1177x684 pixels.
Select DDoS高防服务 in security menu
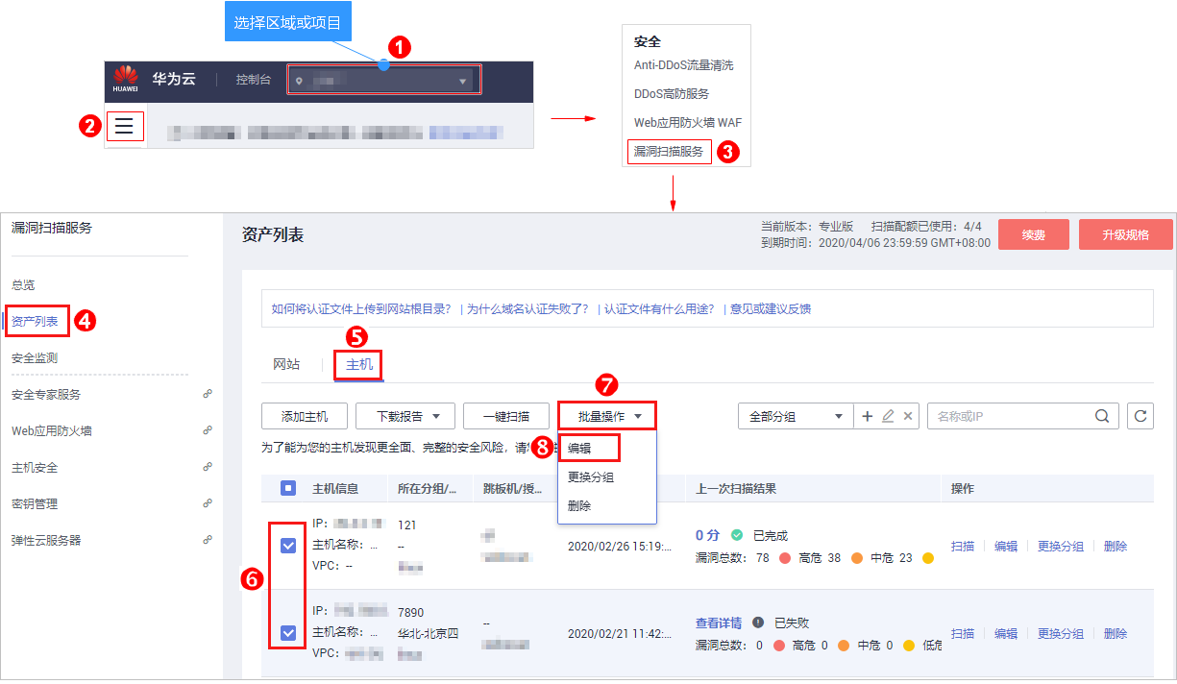pyautogui.click(x=672, y=94)
